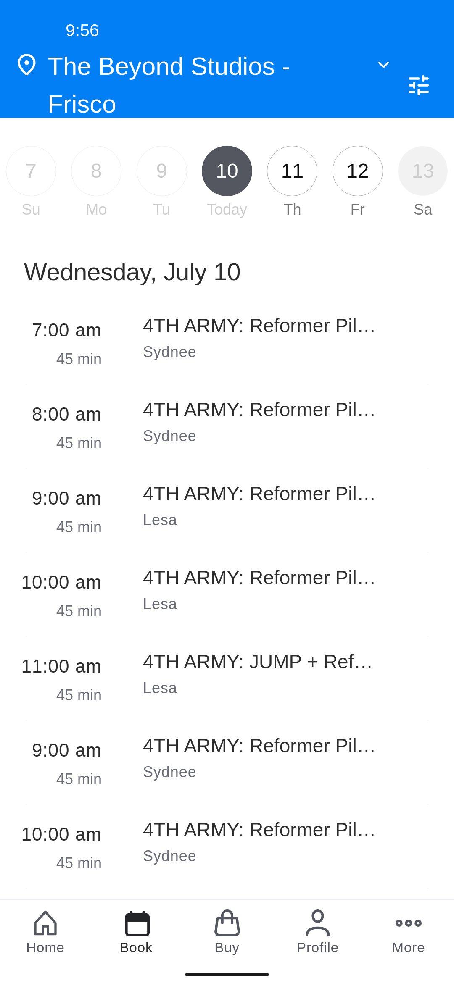Tap the Buy label in bottom navigation
The image size is (454, 983).
[x=227, y=948]
